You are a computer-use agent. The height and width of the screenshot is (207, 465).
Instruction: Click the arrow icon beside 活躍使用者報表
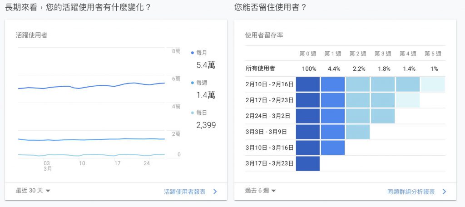(x=215, y=192)
